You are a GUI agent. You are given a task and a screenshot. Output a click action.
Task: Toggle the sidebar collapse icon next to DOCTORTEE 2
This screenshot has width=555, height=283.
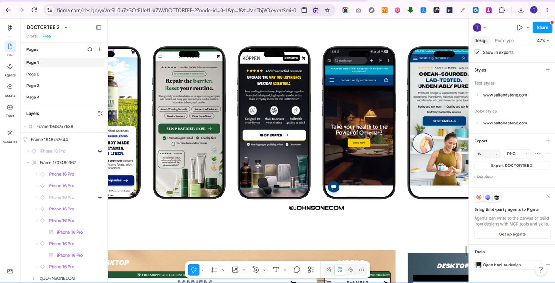[x=99, y=28]
